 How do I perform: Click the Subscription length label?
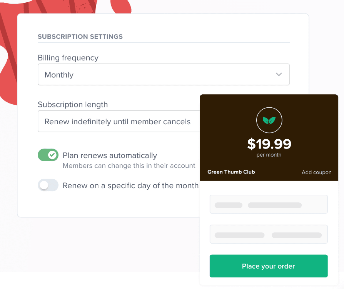73,104
